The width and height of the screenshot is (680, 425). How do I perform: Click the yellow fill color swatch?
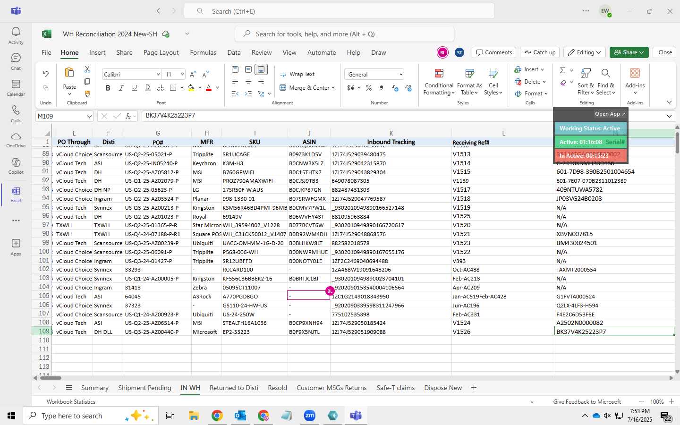(x=191, y=88)
